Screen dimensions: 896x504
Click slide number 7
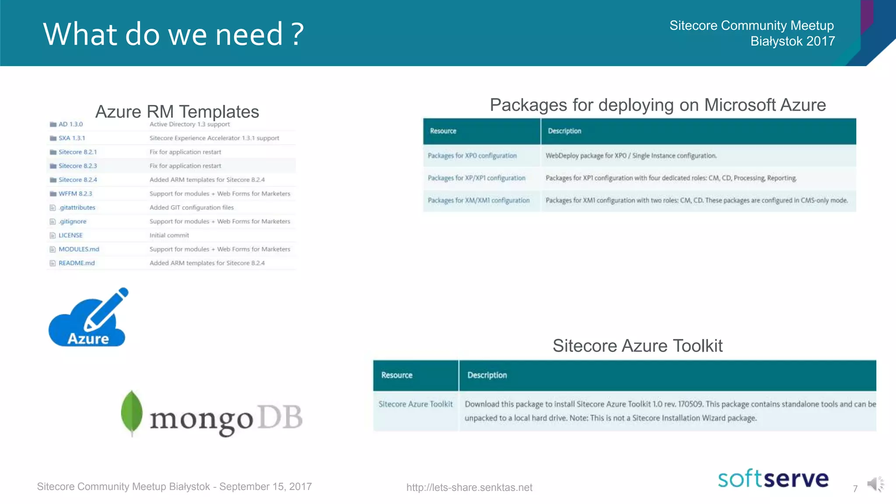pos(855,489)
